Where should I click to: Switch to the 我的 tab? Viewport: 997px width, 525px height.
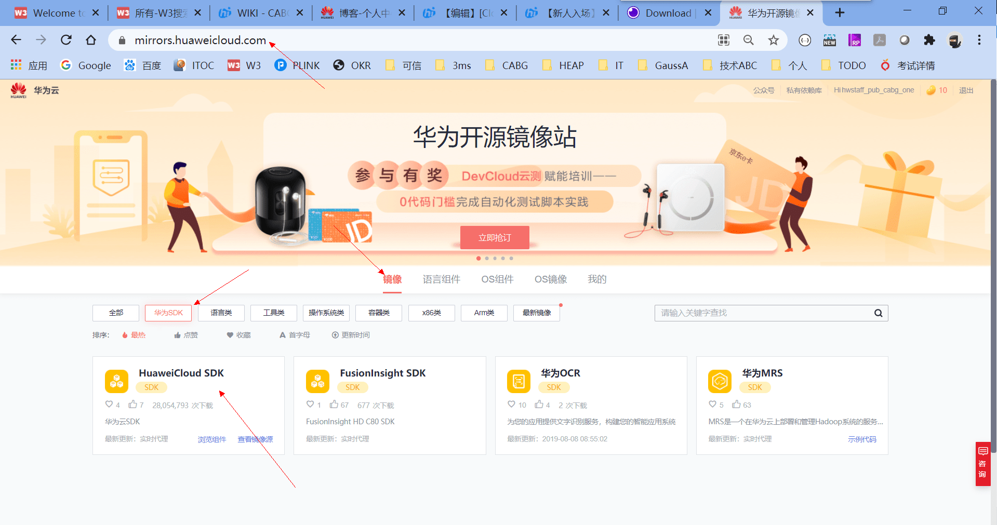(x=597, y=279)
